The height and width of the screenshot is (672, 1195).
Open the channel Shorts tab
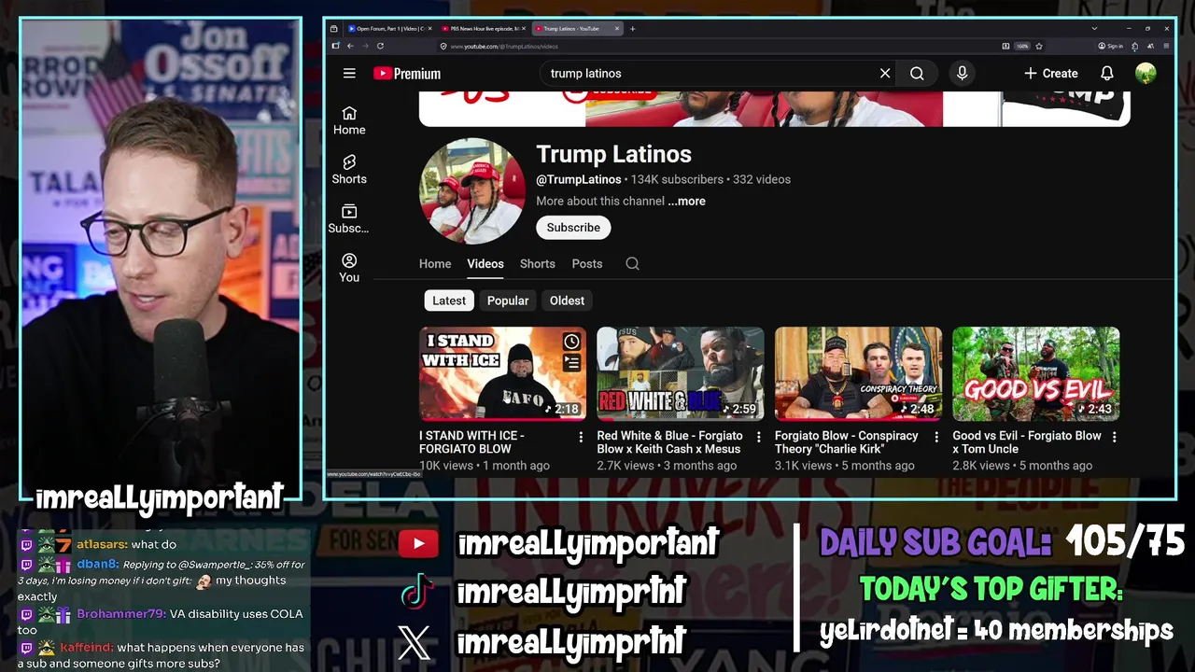(x=538, y=264)
